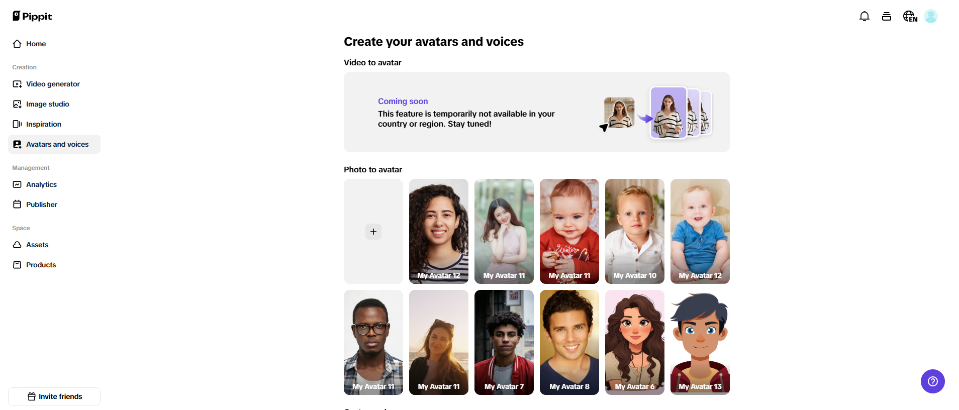Viewport: 959px width, 410px height.
Task: Open Products section
Action: point(41,265)
